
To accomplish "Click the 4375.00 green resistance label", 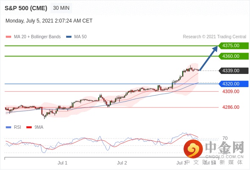I will coord(233,46).
